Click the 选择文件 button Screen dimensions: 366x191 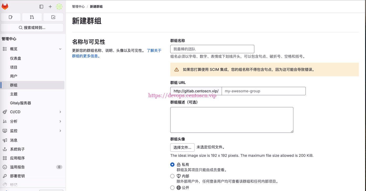182,147
